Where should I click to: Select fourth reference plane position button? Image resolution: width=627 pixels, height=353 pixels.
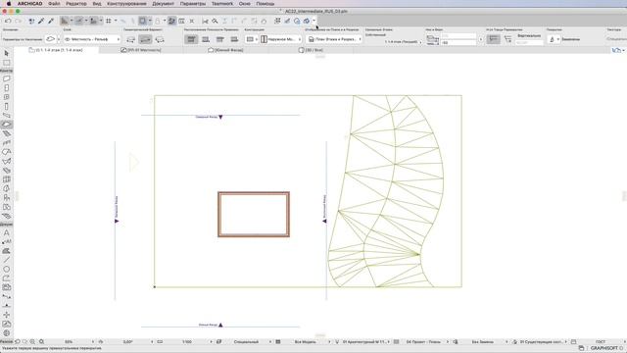tap(234, 39)
